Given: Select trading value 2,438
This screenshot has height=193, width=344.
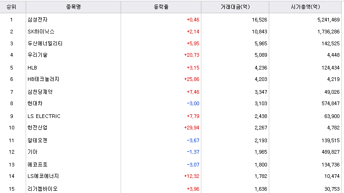Looking at the screenshot, I should coord(261,116).
